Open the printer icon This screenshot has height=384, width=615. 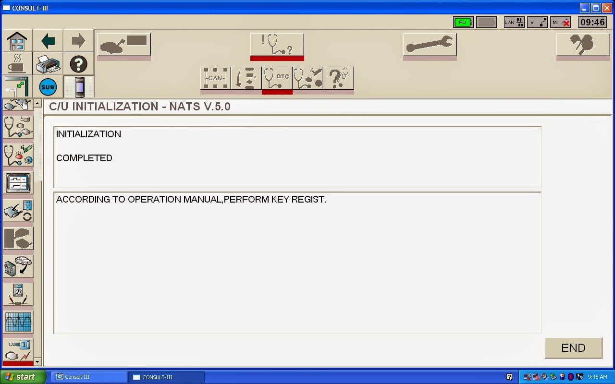coord(48,63)
